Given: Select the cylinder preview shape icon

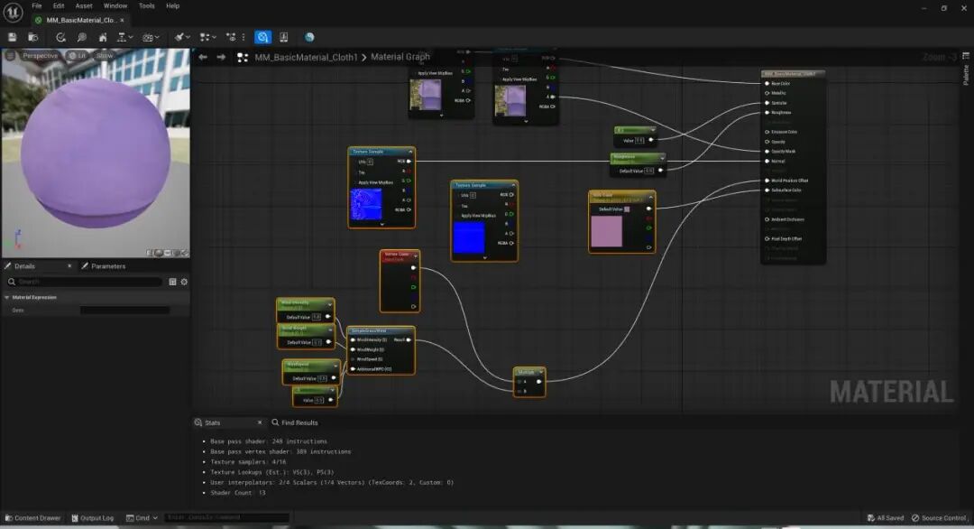Looking at the screenshot, I should coord(151,253).
